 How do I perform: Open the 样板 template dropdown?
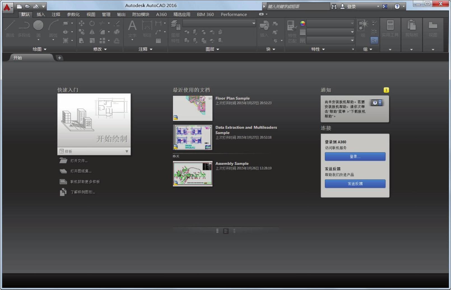coord(94,151)
